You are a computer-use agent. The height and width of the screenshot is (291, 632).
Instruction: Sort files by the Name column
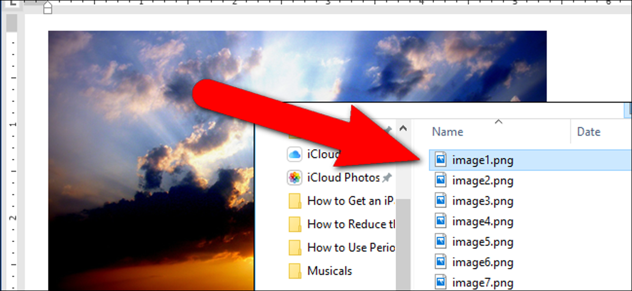(448, 132)
